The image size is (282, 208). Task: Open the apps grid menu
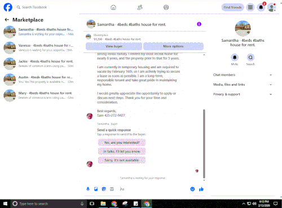[250, 7]
